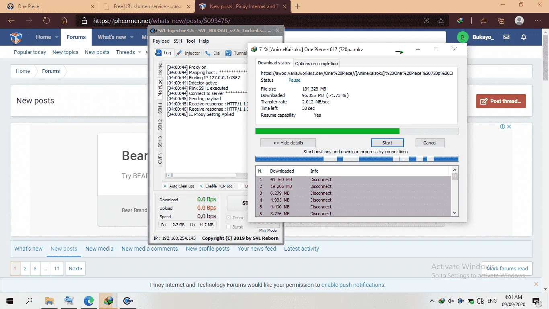Open the SSH menu in SVL Injector
This screenshot has width=549, height=309.
tap(178, 41)
